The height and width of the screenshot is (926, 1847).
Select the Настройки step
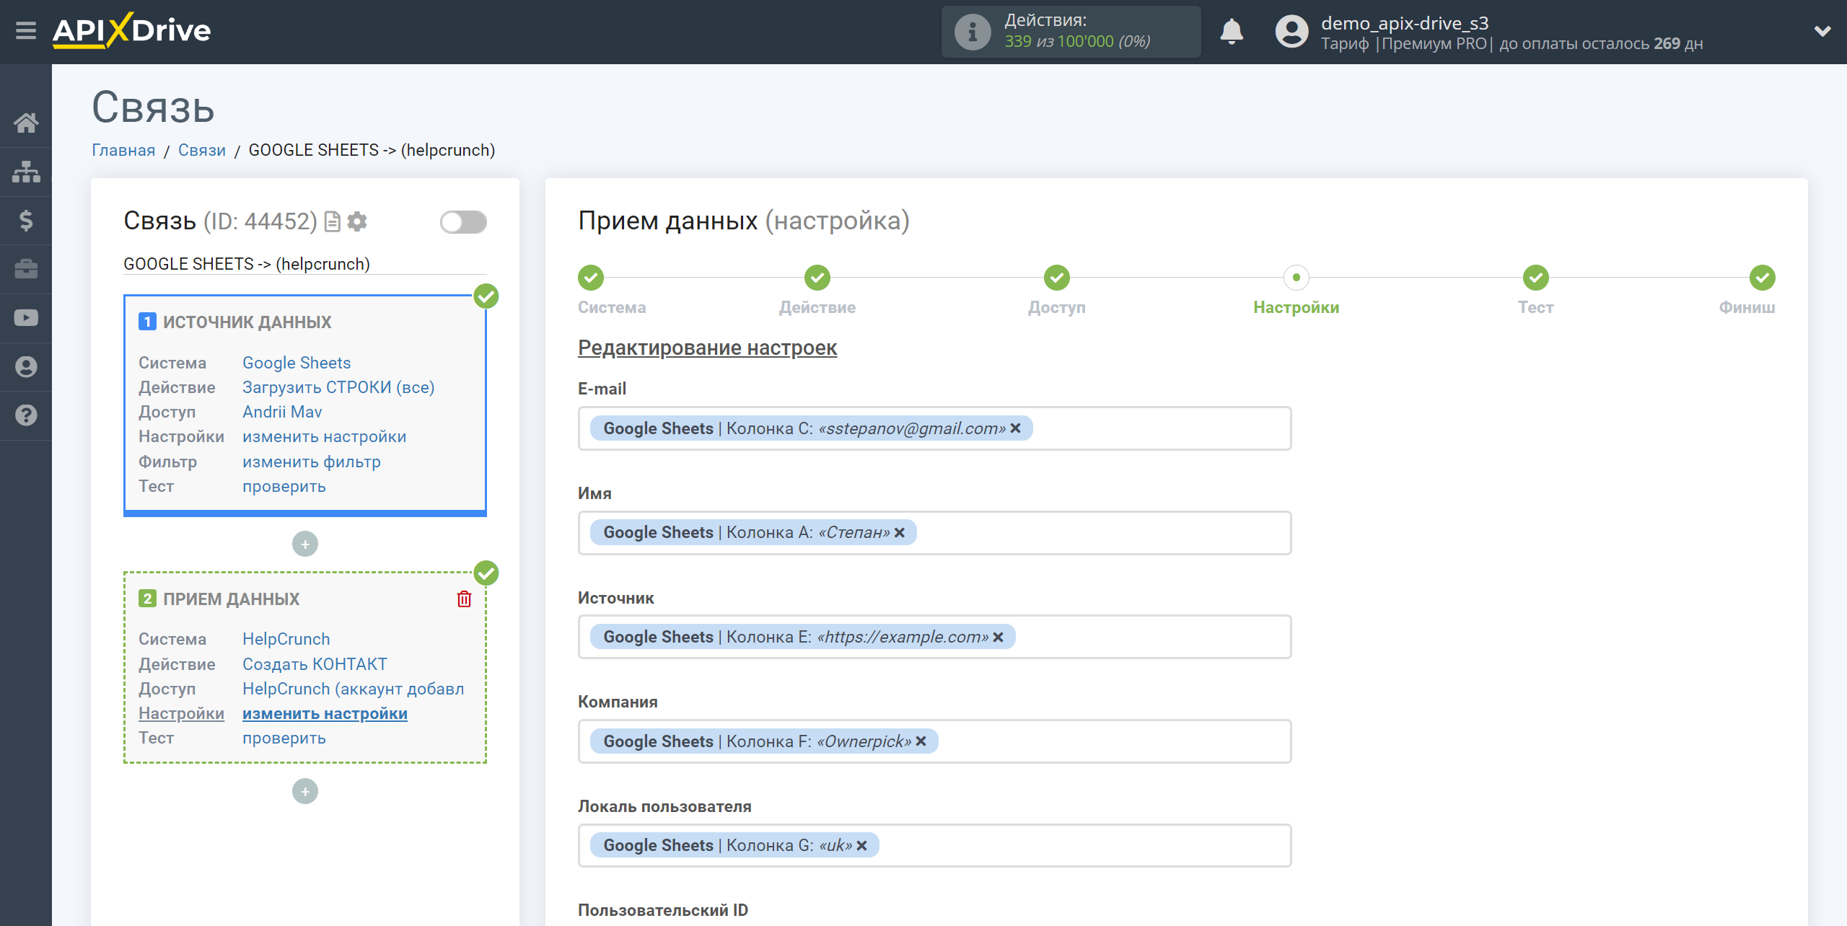pyautogui.click(x=1297, y=278)
